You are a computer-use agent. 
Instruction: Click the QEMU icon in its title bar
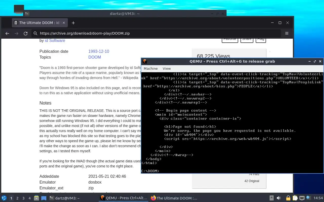pyautogui.click(x=145, y=61)
